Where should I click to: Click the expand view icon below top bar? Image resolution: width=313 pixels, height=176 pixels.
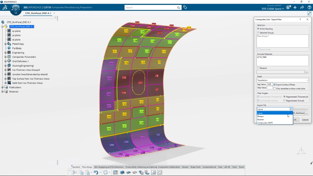(x=309, y=13)
